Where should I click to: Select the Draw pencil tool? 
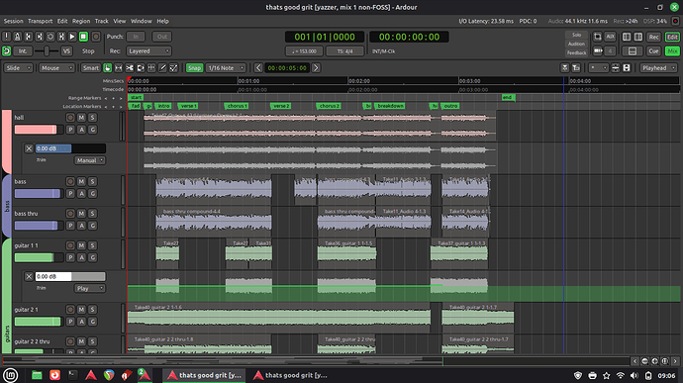pos(162,68)
